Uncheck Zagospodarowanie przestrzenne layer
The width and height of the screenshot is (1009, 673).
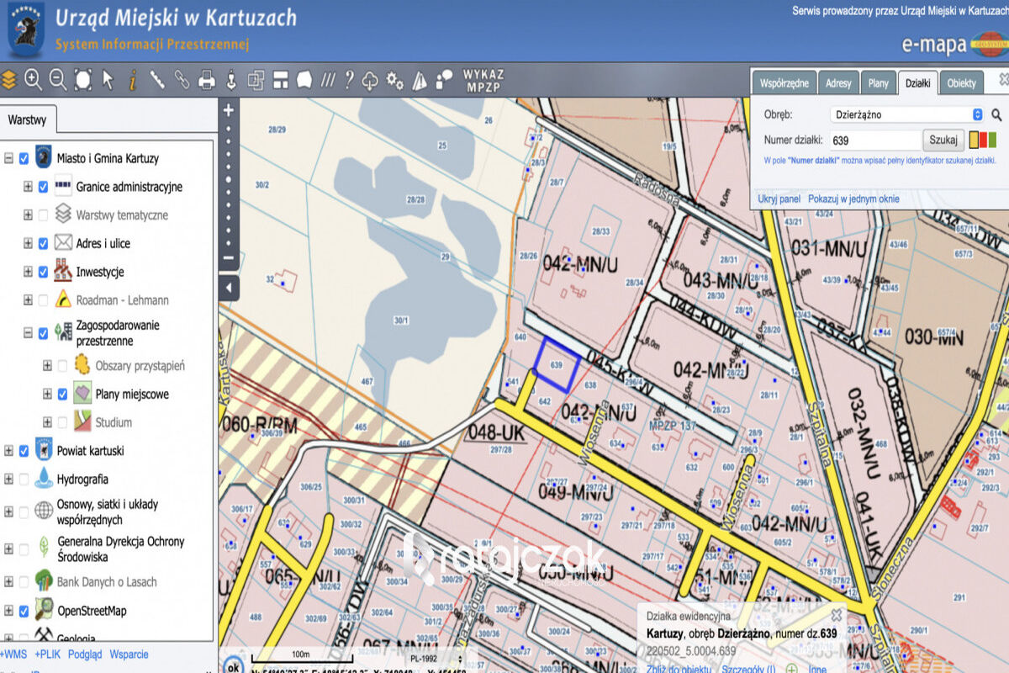[x=43, y=333]
